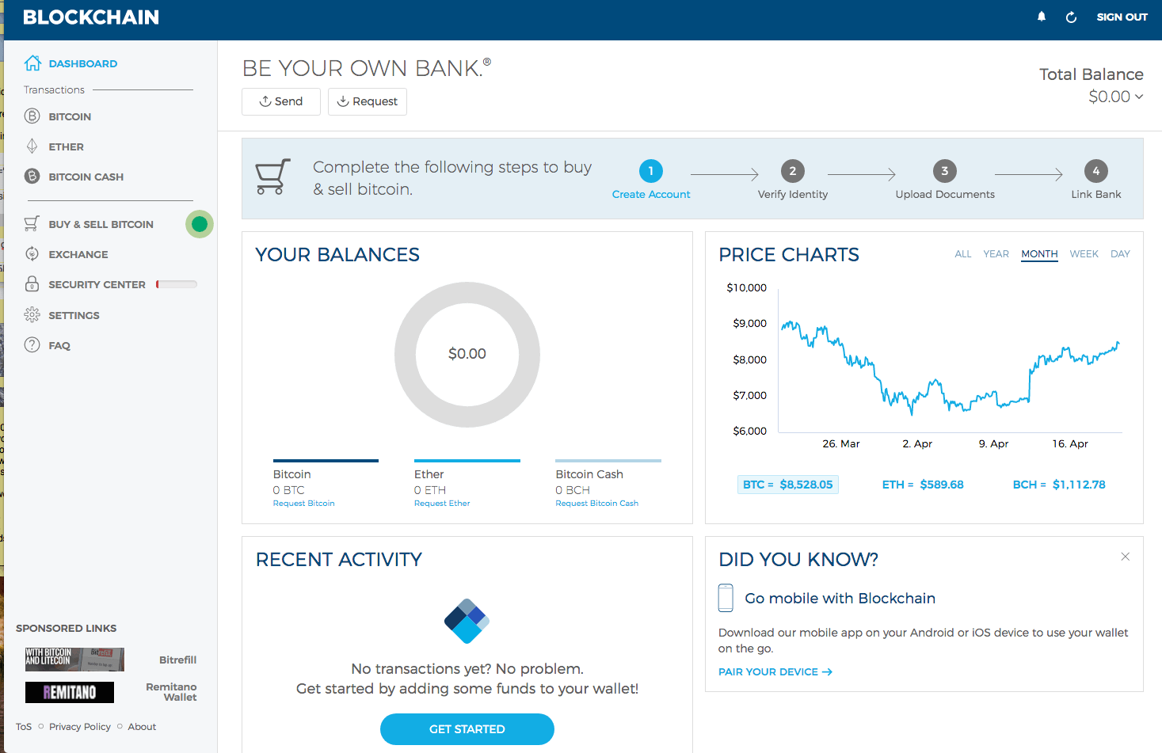Viewport: 1162px width, 753px height.
Task: Open the Security Center menu item
Action: (97, 284)
